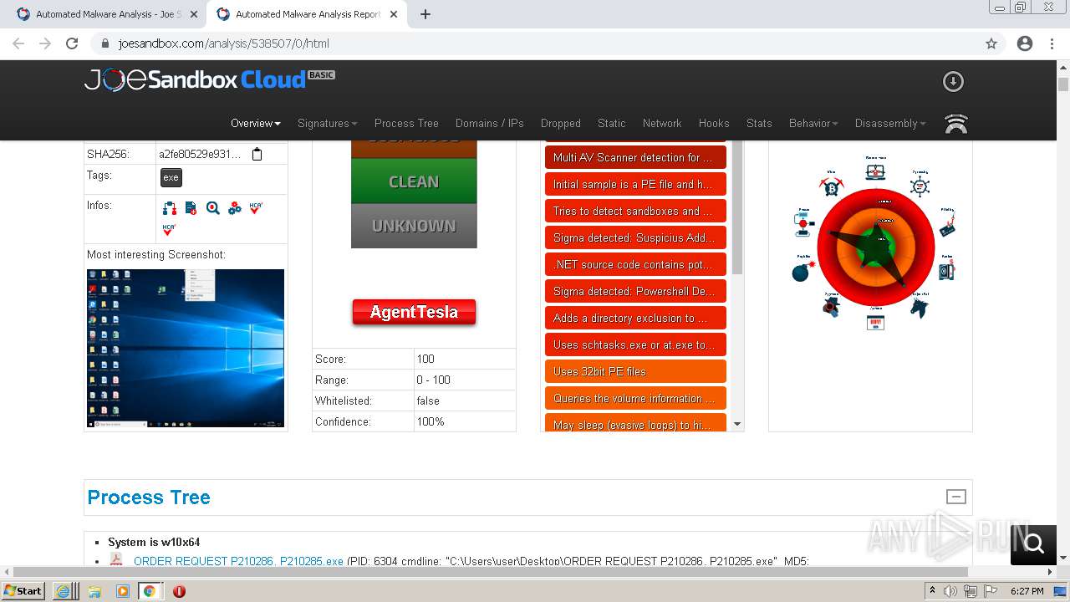Go to Network nav item
Image resolution: width=1070 pixels, height=602 pixels.
tap(662, 123)
